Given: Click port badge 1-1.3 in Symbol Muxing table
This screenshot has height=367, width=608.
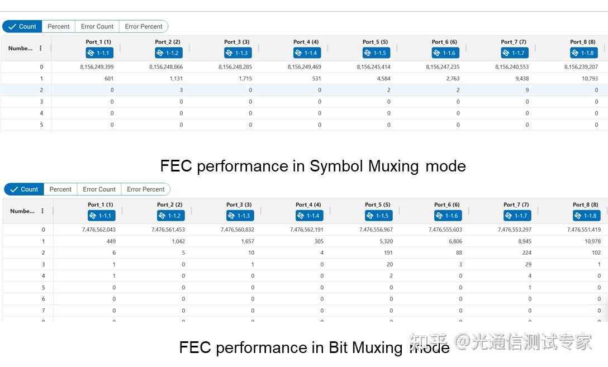Looking at the screenshot, I should [238, 53].
